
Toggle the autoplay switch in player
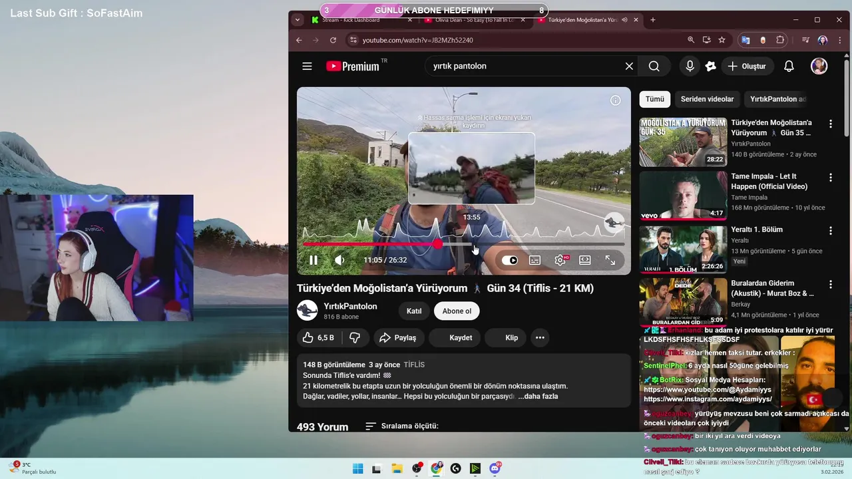pyautogui.click(x=509, y=260)
